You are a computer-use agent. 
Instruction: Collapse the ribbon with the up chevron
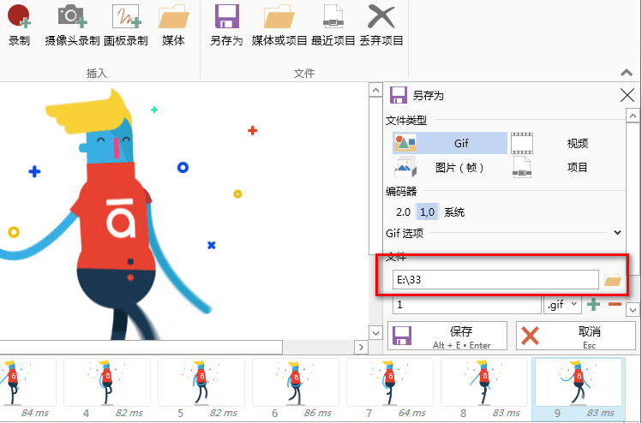click(x=627, y=73)
